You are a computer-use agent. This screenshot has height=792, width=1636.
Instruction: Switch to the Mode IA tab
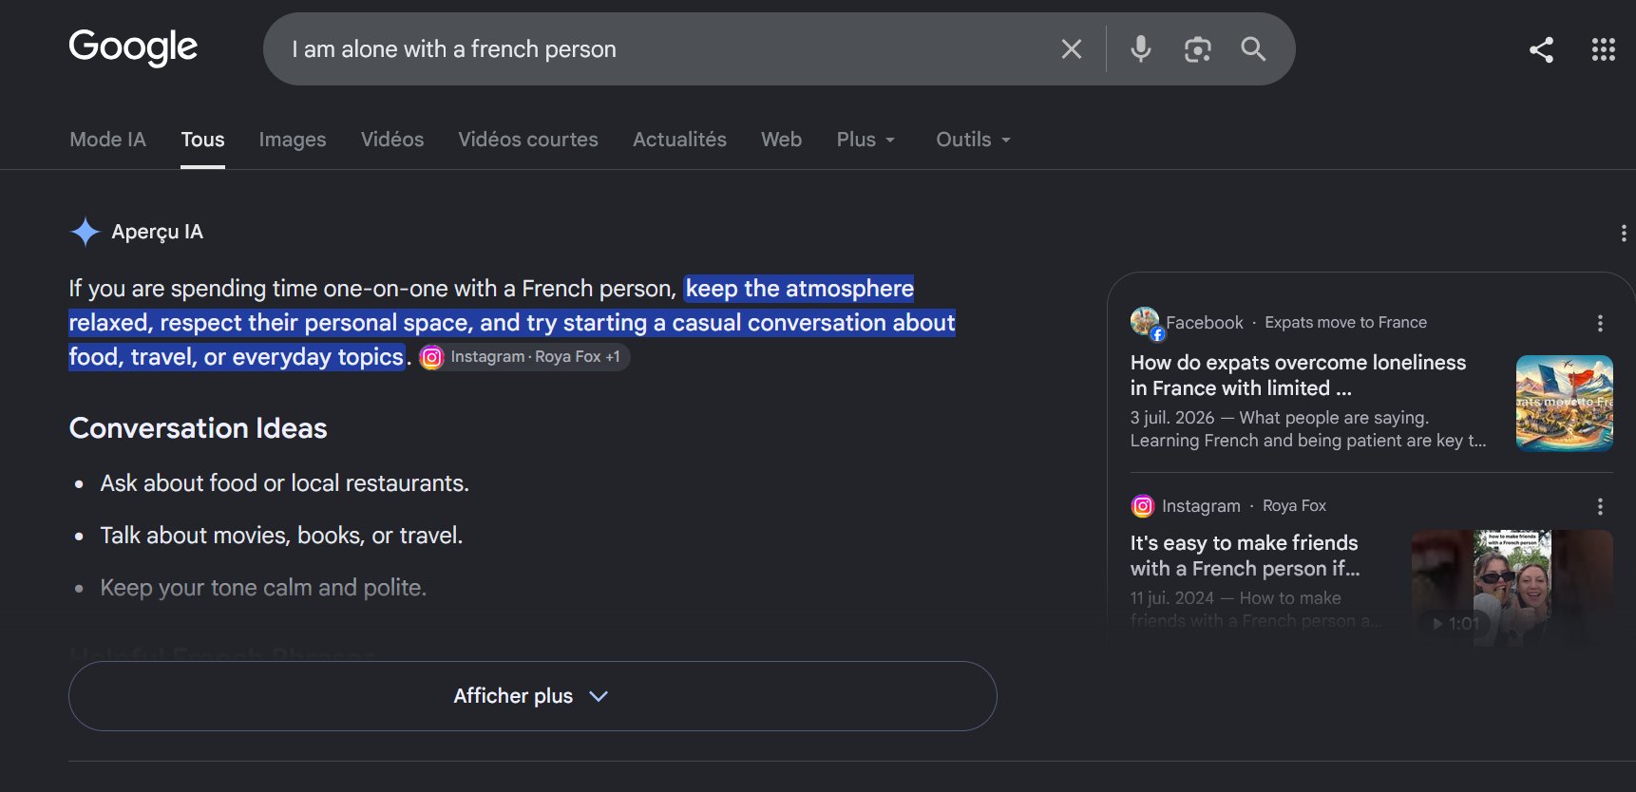107,140
